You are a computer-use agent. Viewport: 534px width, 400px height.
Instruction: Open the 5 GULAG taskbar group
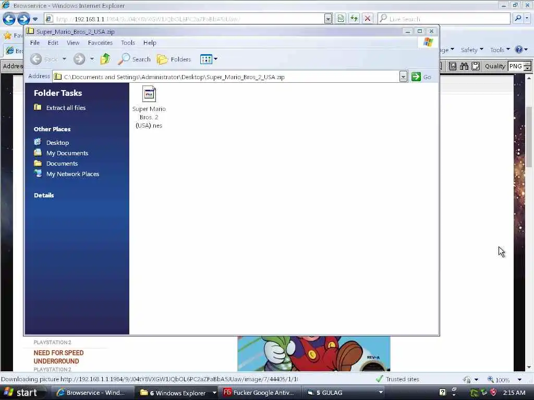344,393
